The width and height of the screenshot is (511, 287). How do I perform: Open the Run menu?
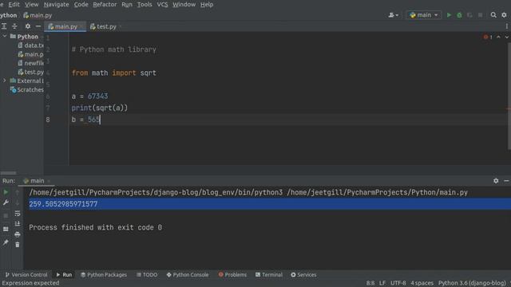point(127,4)
